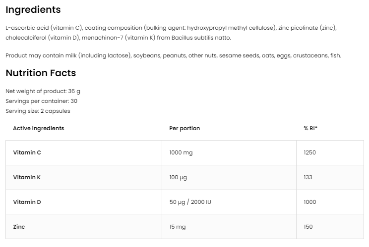This screenshot has width=369, height=247.
Task: Click the allergen warning about milk and soybeans
Action: pyautogui.click(x=173, y=55)
